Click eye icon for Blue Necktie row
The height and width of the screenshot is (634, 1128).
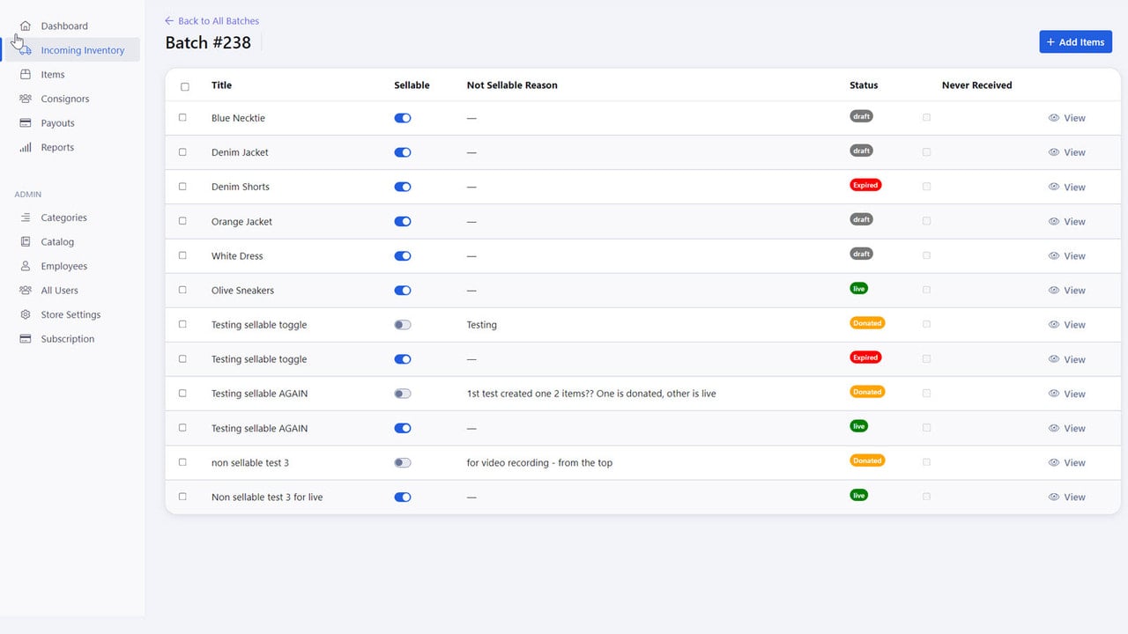point(1053,118)
